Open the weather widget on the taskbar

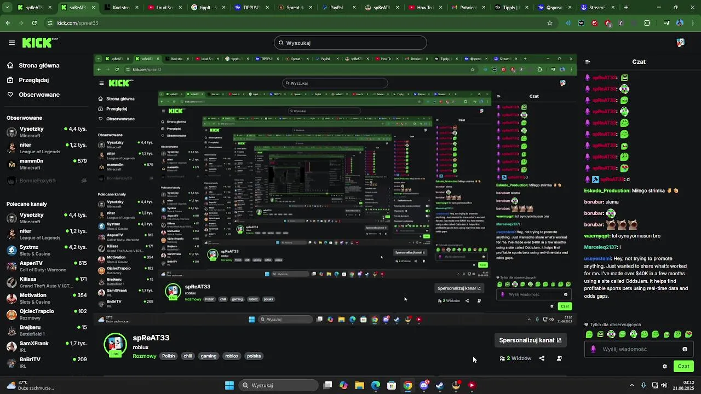pyautogui.click(x=30, y=385)
